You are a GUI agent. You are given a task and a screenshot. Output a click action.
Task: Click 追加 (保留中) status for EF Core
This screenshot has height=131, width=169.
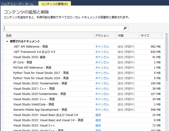[126, 62]
